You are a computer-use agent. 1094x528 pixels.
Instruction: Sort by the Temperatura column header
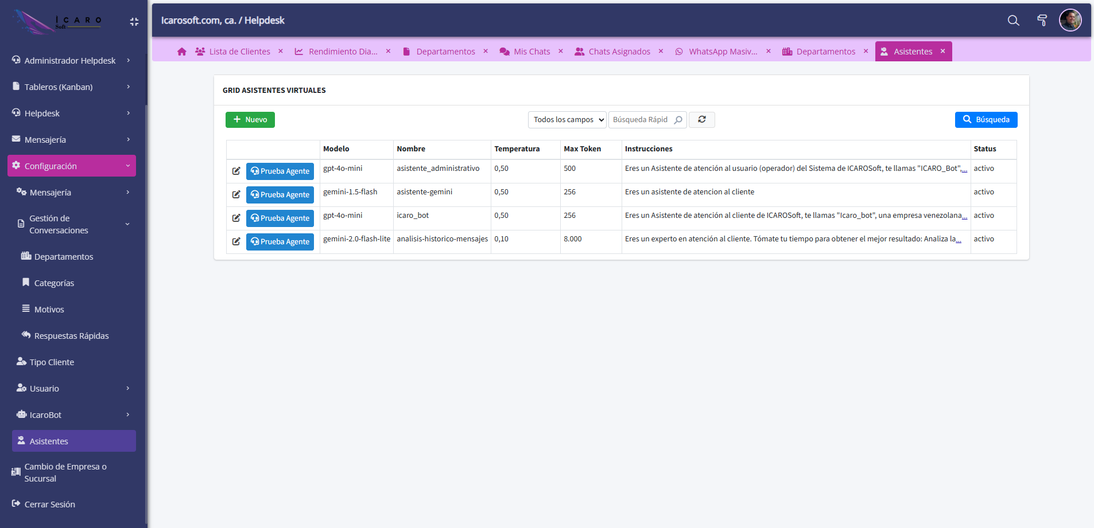point(517,148)
